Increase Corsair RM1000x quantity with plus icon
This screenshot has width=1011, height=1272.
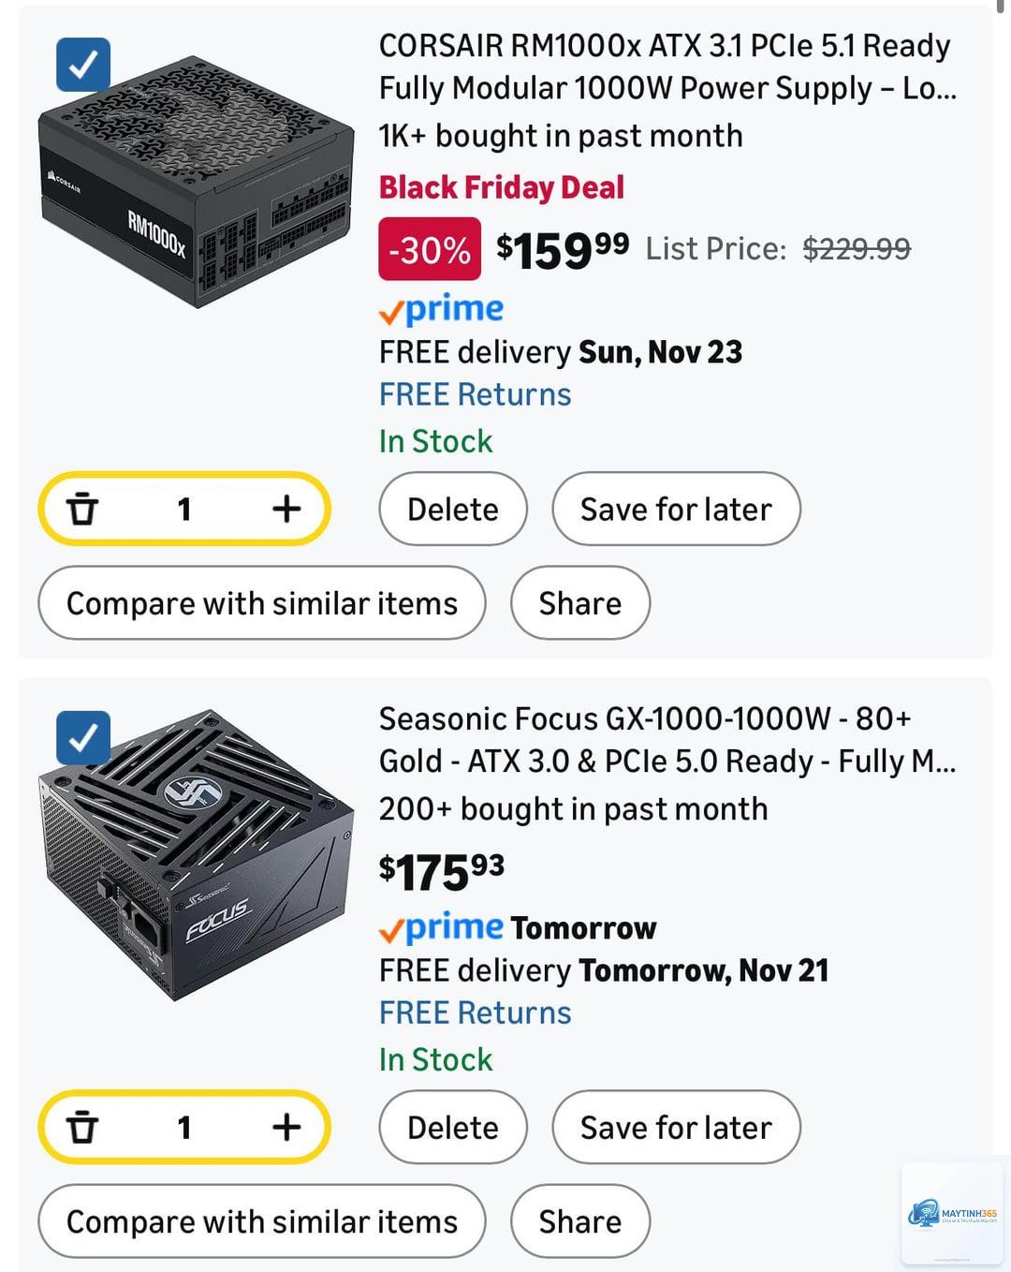286,509
